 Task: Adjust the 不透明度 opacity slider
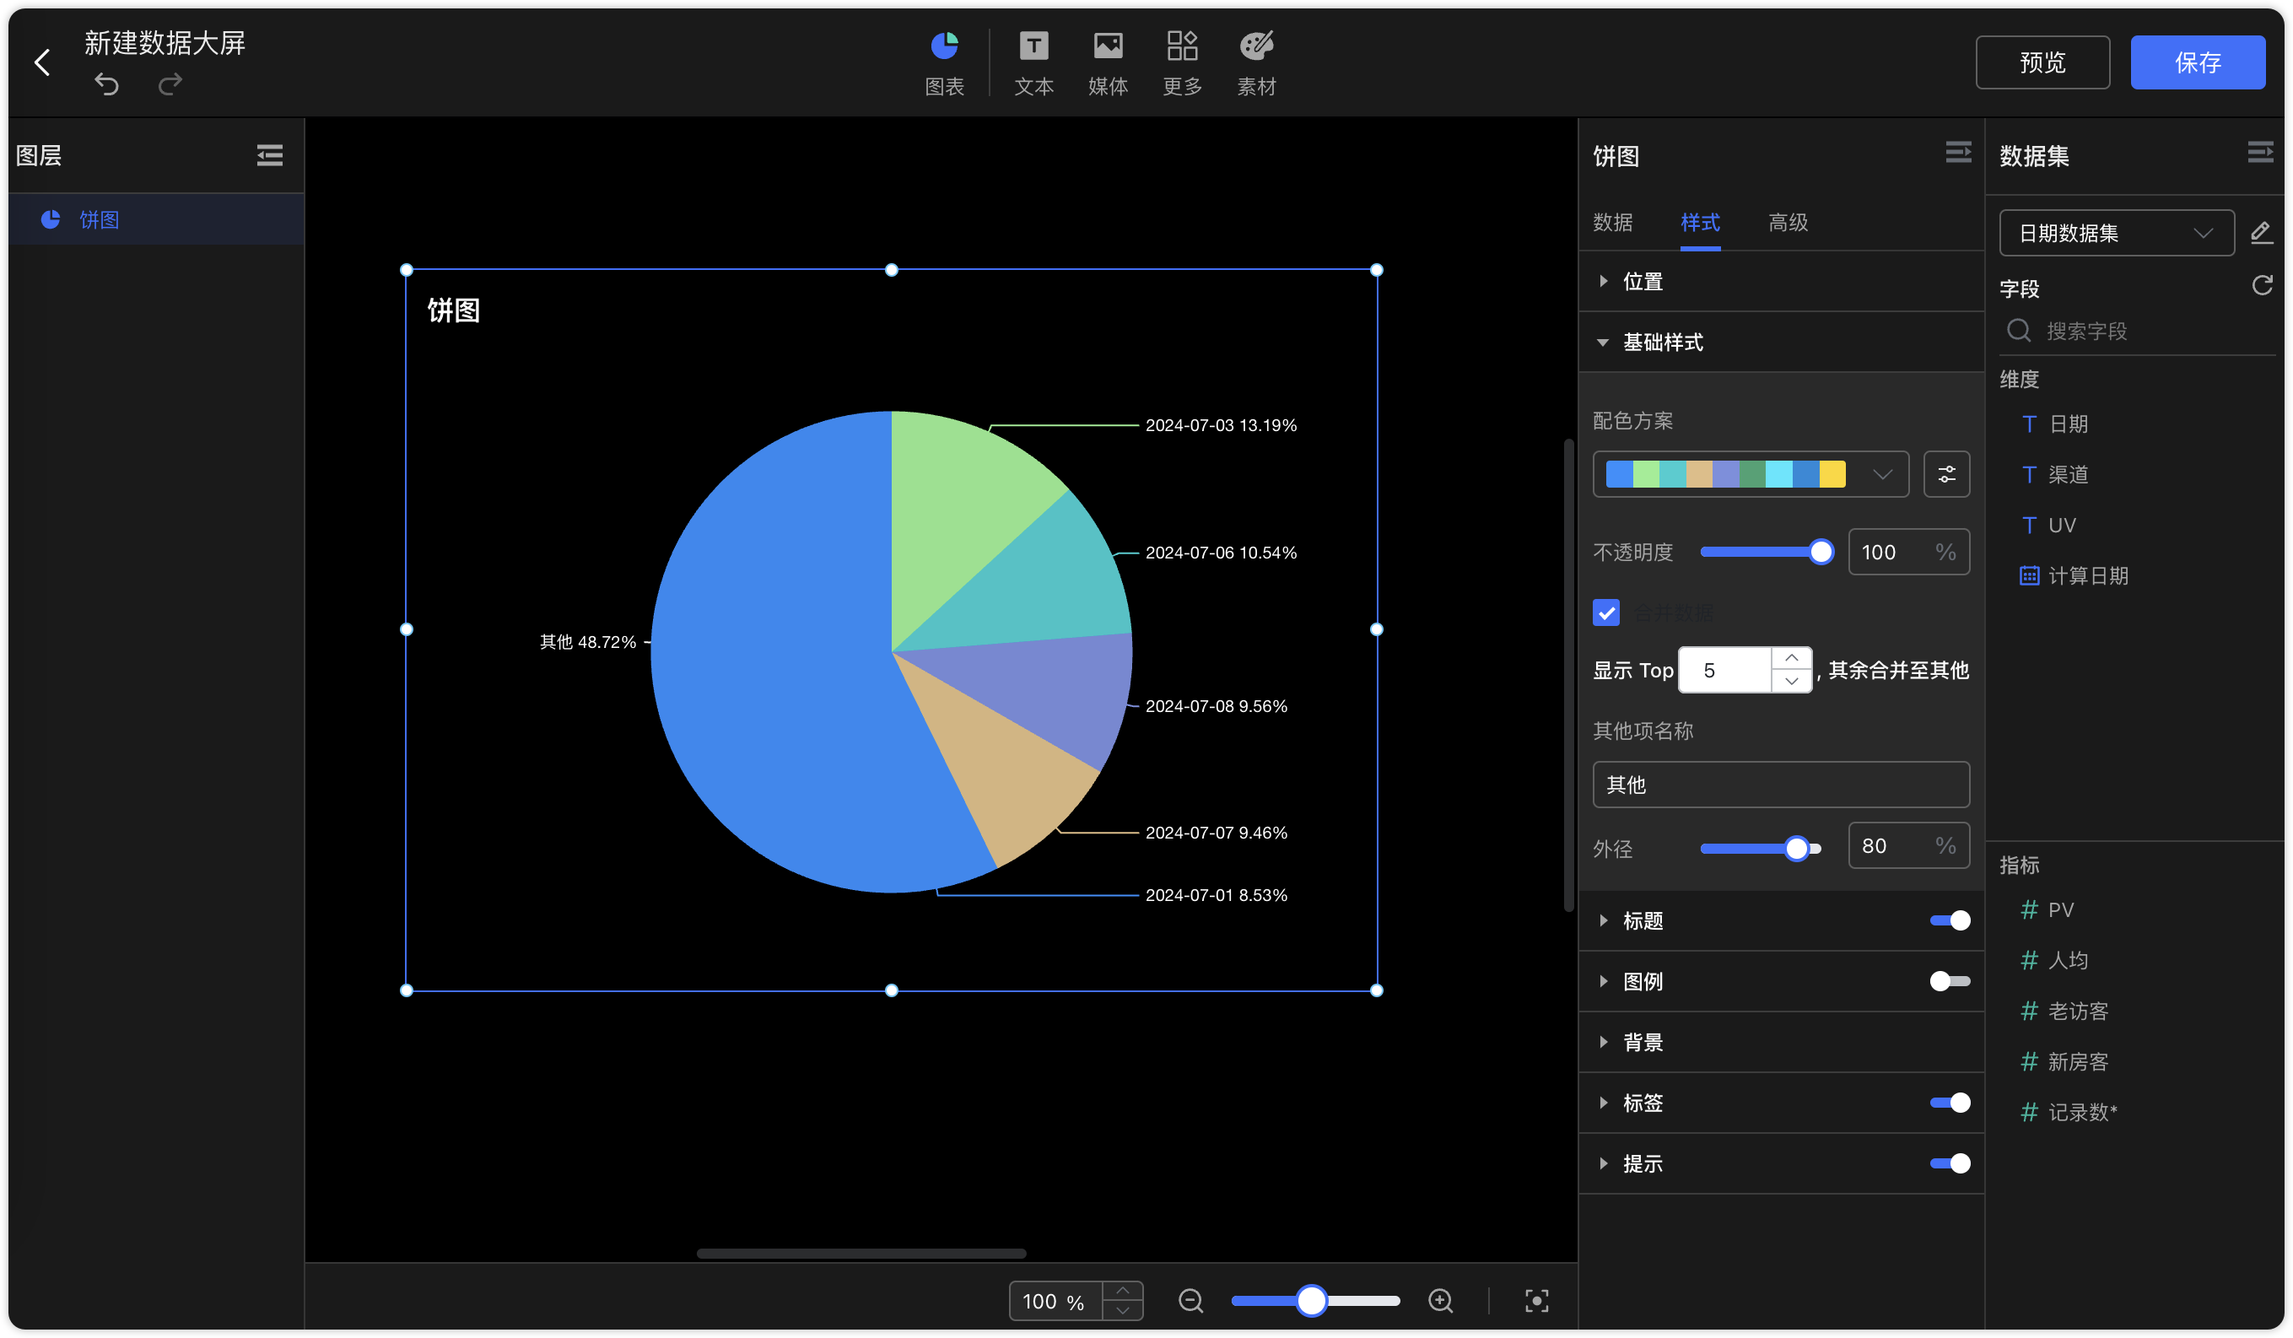point(1820,552)
